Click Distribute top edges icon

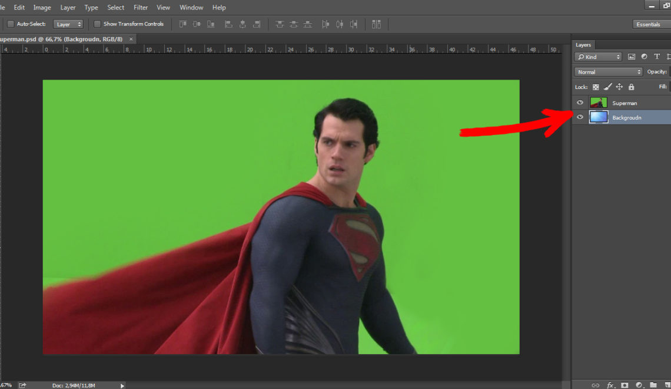(x=280, y=24)
